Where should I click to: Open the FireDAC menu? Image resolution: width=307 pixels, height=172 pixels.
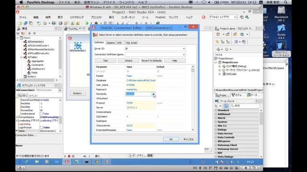click(161, 17)
